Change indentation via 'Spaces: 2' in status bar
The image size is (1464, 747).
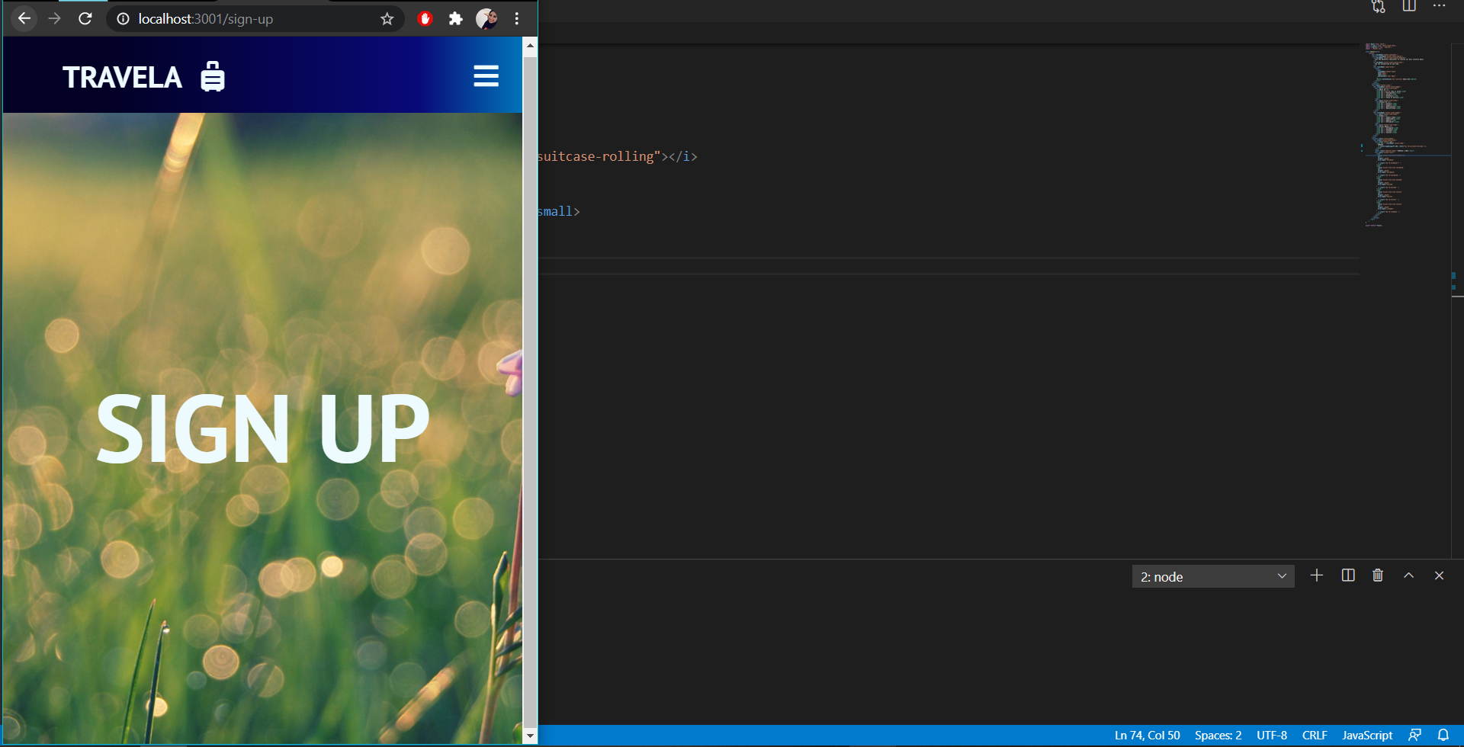1218,735
